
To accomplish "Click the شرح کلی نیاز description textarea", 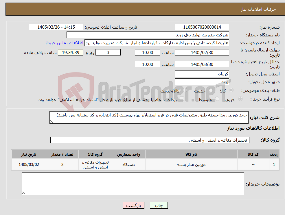I will pyautogui.click(x=149, y=118).
